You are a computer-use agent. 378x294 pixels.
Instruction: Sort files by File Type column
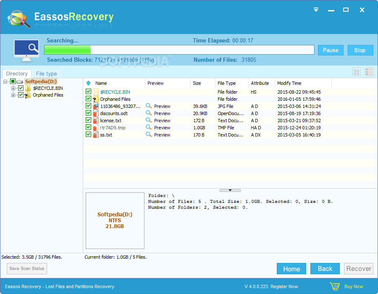pos(227,83)
